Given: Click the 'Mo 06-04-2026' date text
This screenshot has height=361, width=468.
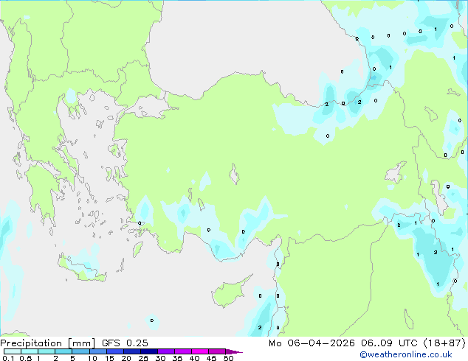Looking at the screenshot, I should (312, 343).
